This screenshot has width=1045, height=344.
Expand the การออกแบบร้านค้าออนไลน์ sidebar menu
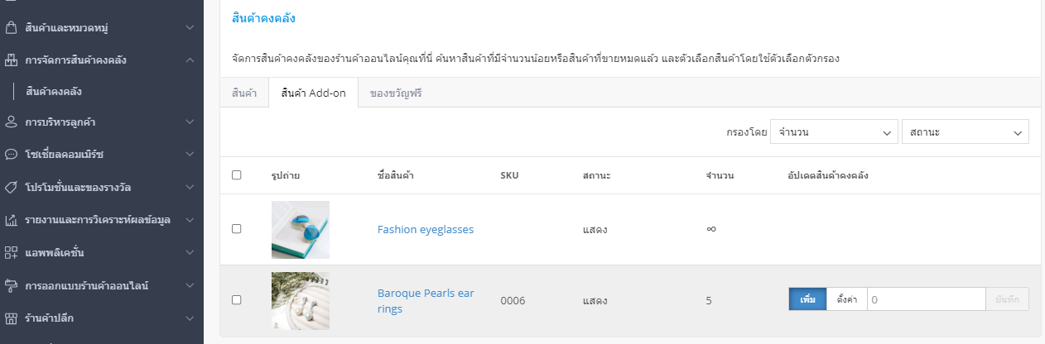tap(190, 285)
